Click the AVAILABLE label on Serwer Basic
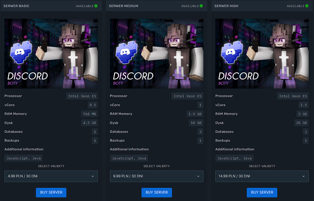 point(85,6)
